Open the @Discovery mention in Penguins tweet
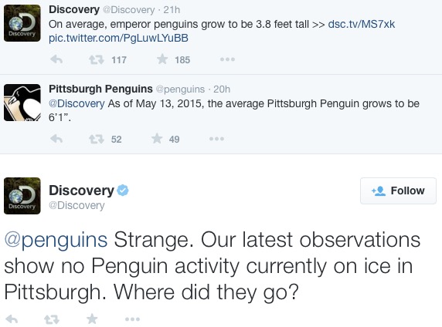The width and height of the screenshot is (442, 327). tap(76, 103)
